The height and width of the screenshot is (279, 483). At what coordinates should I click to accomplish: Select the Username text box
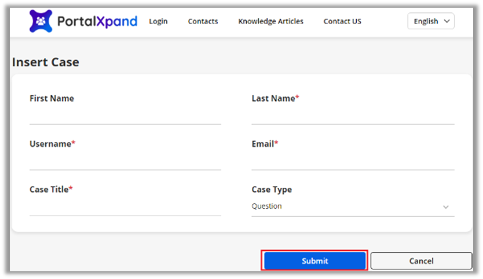pos(125,161)
